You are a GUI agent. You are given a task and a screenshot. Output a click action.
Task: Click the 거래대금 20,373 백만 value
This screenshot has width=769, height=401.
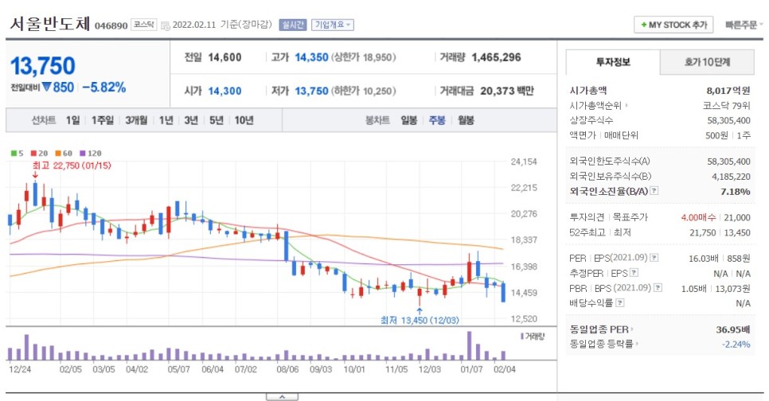pos(507,91)
